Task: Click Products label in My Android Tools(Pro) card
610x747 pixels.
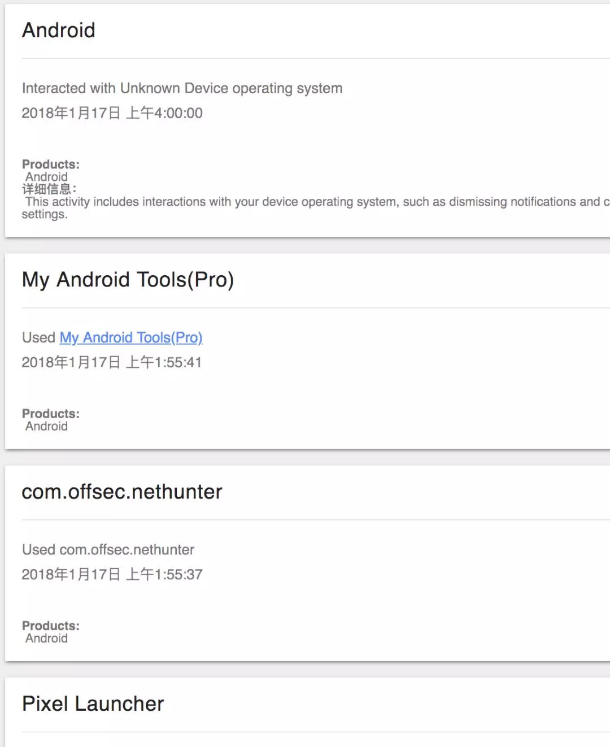Action: [50, 414]
